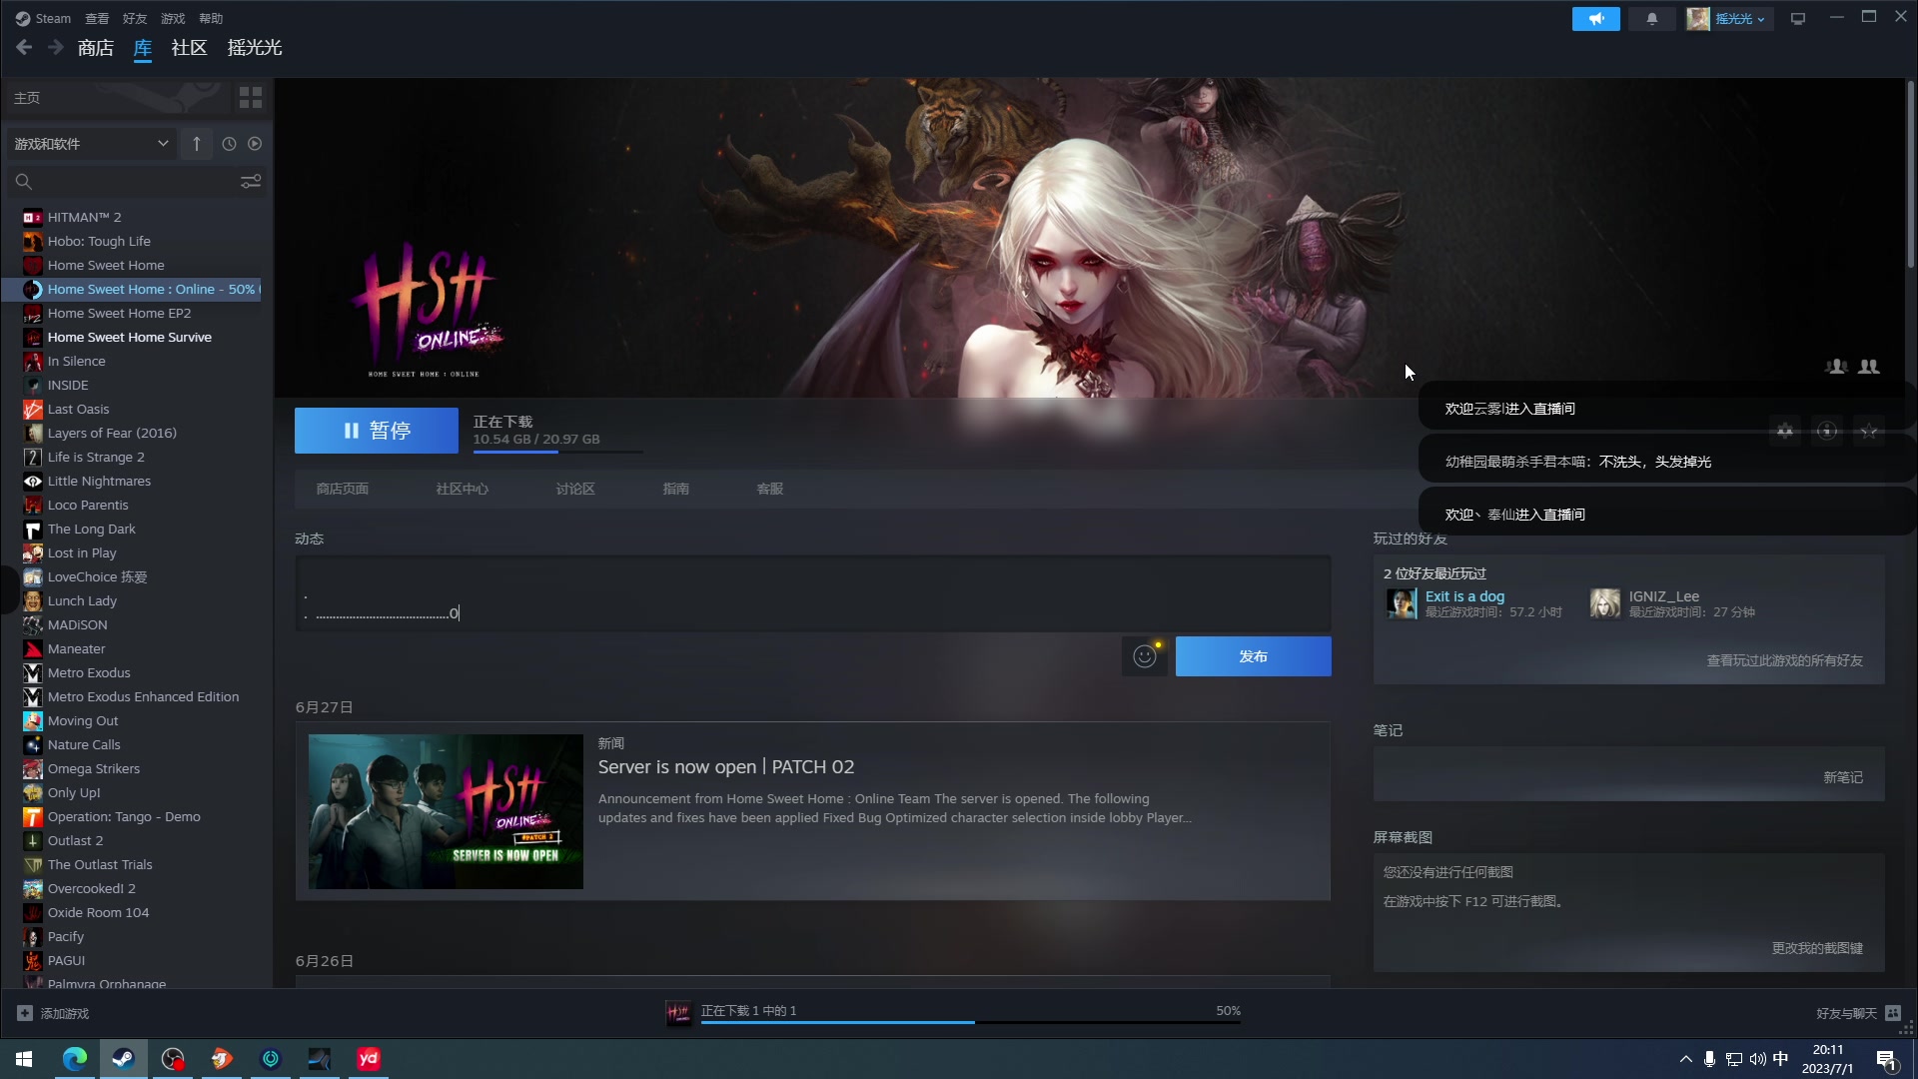Toggle recent activity clock filter
Image resolution: width=1918 pixels, height=1079 pixels.
click(x=229, y=144)
